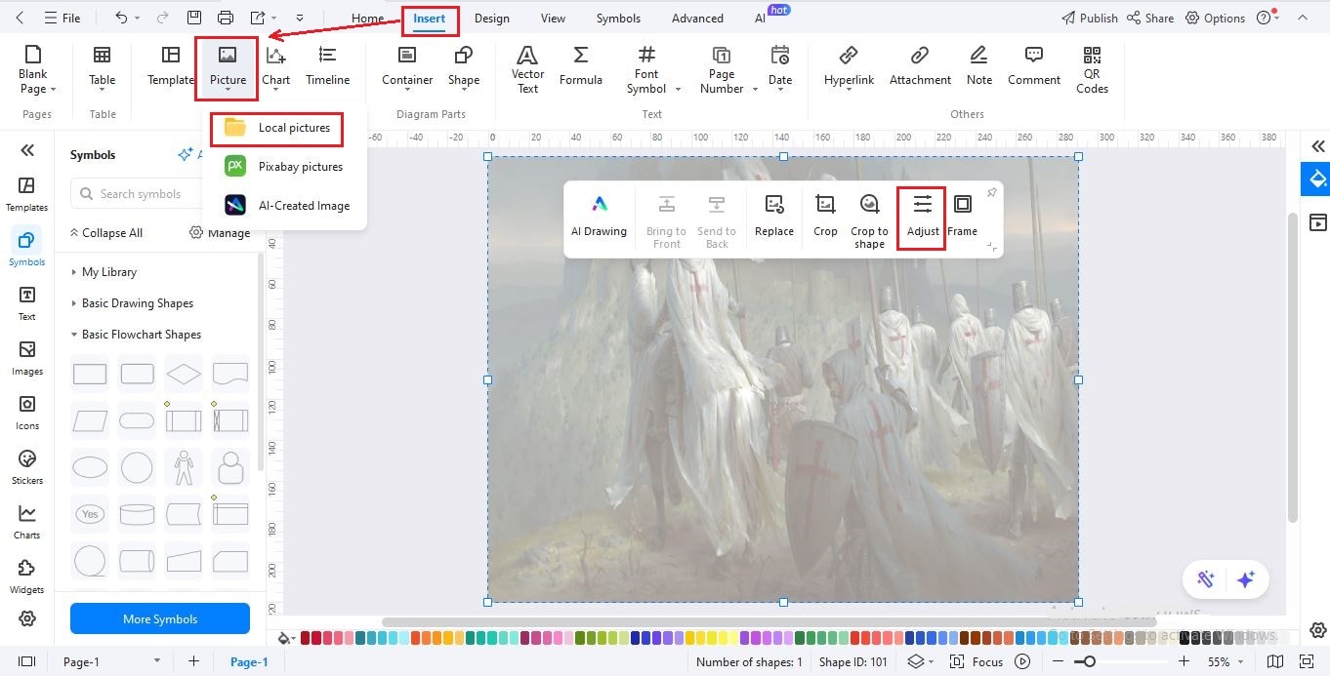The image size is (1330, 676).
Task: Open the Advanced tab
Action: 697,18
